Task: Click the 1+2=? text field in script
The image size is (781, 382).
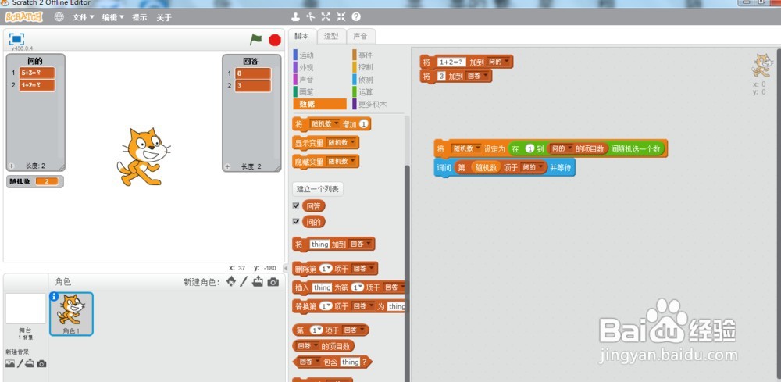Action: (x=451, y=62)
